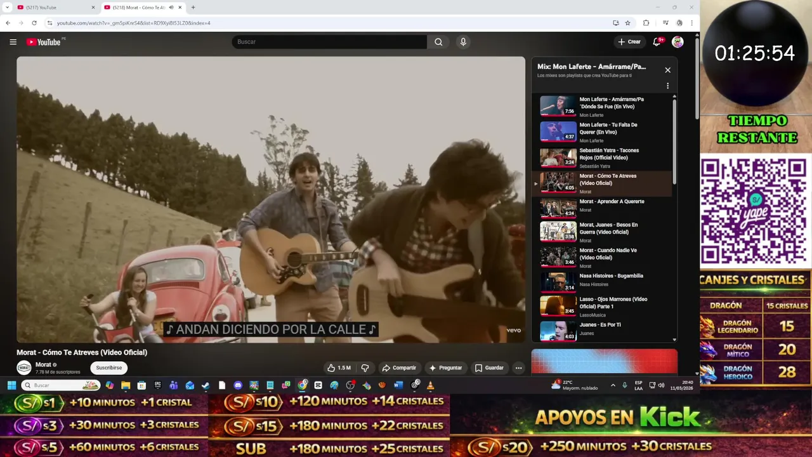Close the mix playlist panel
This screenshot has height=457, width=812.
(x=667, y=70)
